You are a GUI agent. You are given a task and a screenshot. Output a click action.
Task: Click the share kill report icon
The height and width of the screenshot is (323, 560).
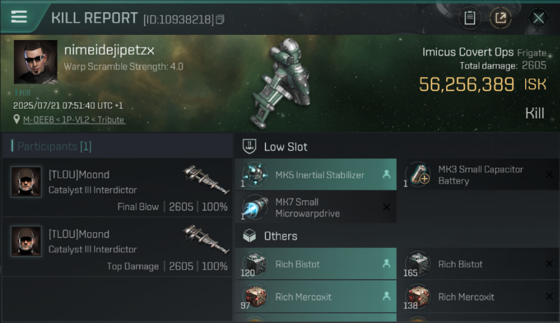(x=501, y=18)
